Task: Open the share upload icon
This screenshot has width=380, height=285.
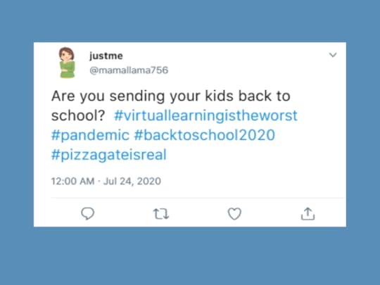Action: tap(308, 214)
